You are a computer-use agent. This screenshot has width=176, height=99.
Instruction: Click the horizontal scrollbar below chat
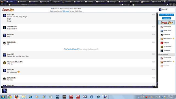click(x=79, y=87)
